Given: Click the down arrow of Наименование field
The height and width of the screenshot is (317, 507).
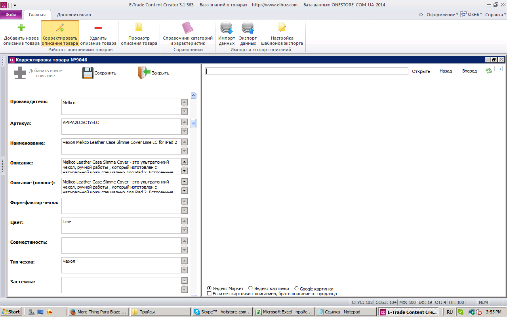Looking at the screenshot, I should coord(185,151).
